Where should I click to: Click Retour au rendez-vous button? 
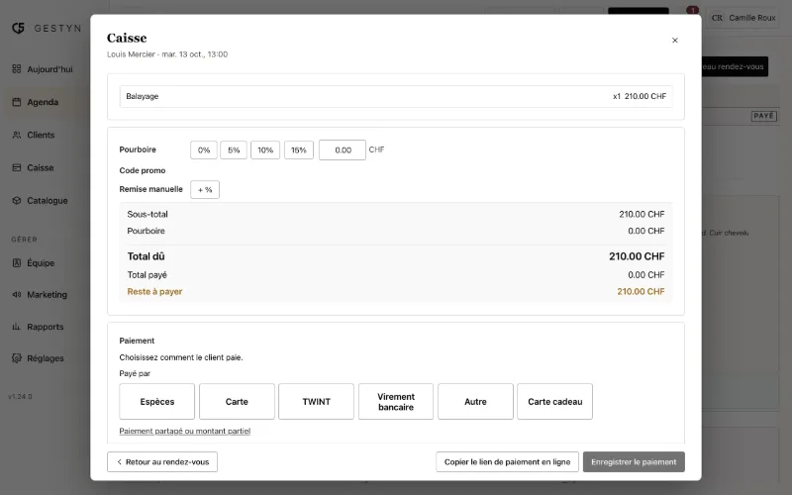pos(162,461)
